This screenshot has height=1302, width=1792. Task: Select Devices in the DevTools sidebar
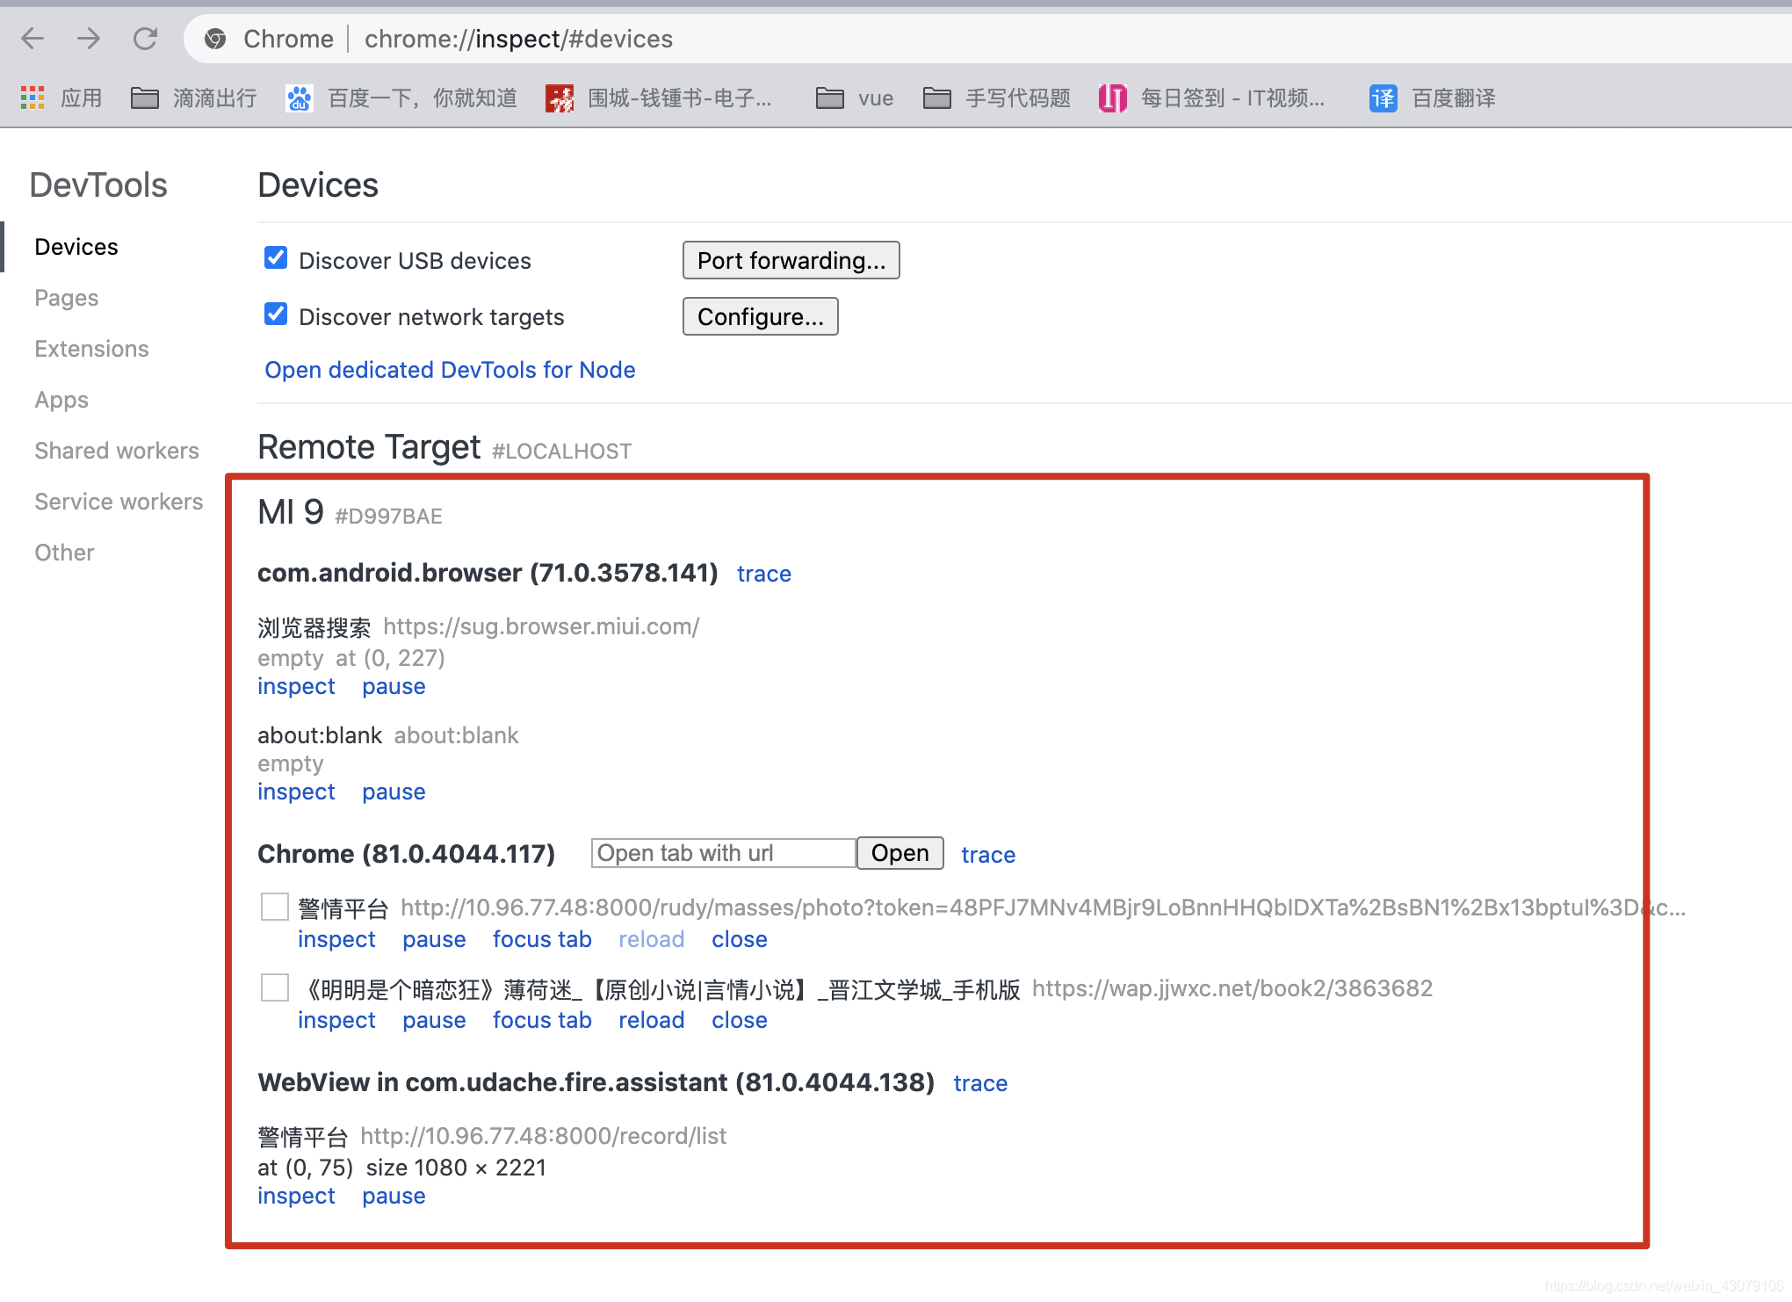[76, 247]
